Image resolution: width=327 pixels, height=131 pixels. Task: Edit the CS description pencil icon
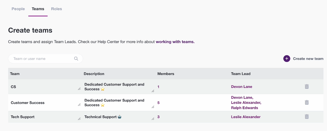pos(153,91)
